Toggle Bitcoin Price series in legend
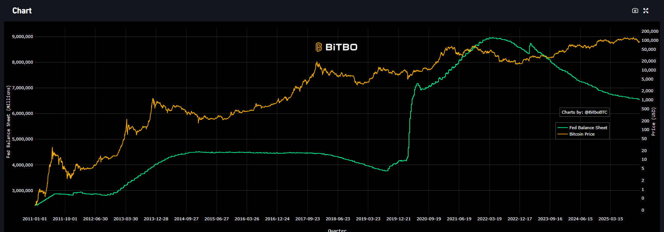664x232 pixels. click(576, 134)
